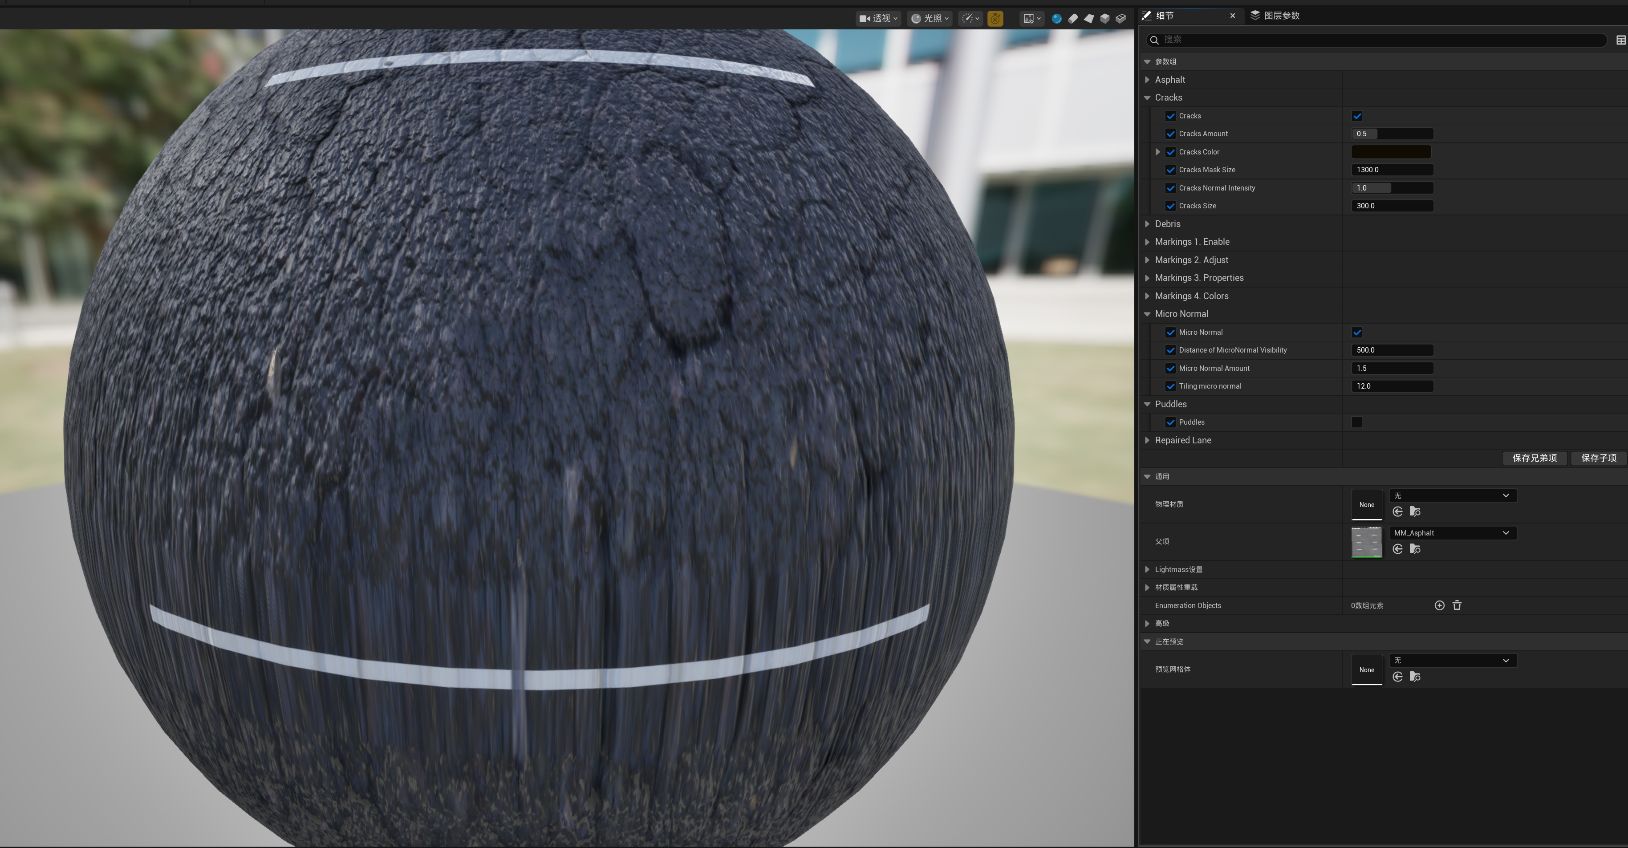Select the cube preview mesh icon

click(x=1104, y=18)
